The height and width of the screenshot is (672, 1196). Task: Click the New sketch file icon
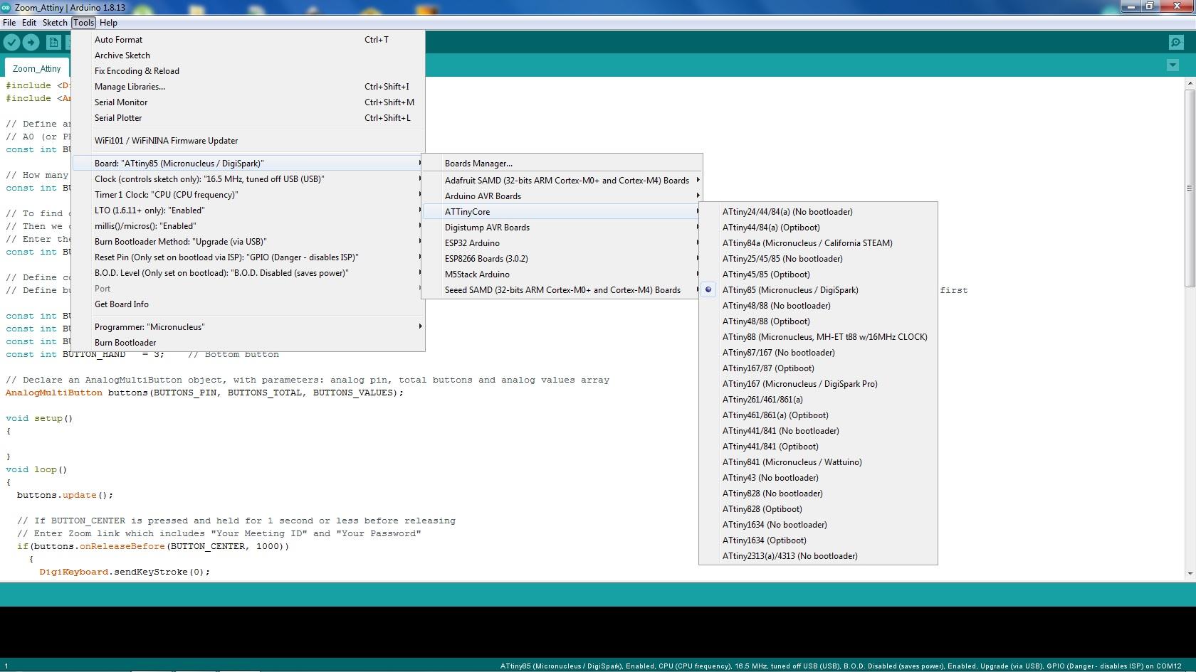[53, 43]
